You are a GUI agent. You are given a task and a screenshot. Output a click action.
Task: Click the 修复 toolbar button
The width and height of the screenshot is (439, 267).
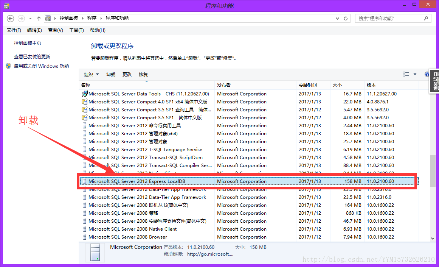coord(143,74)
